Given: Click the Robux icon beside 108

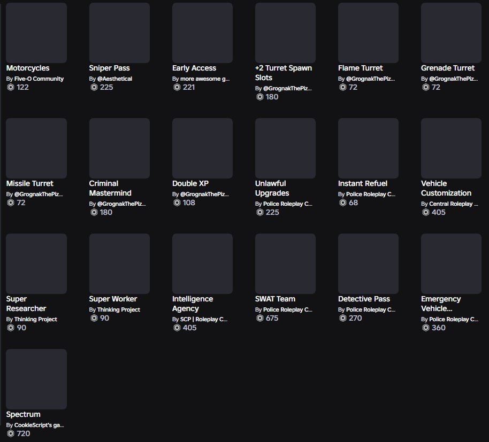Looking at the screenshot, I should click(177, 203).
